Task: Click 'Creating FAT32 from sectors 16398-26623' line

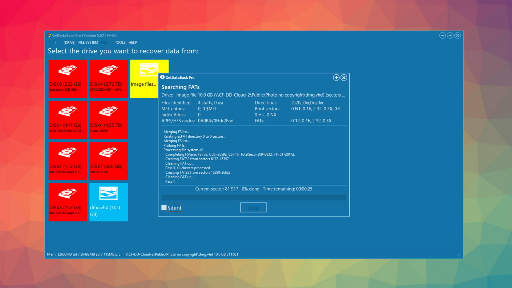Action: pos(198,173)
